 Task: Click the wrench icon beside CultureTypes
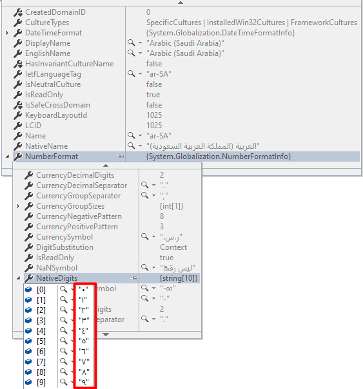(18, 23)
